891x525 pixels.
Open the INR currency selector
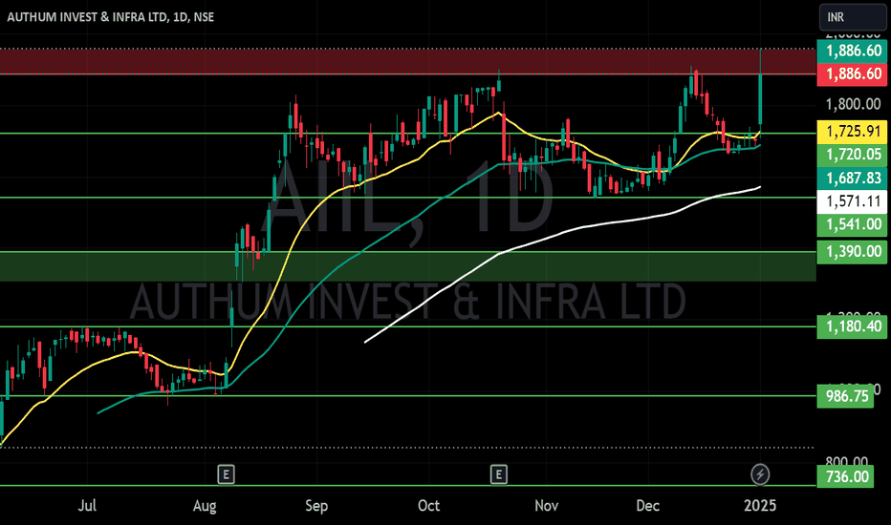(x=853, y=17)
